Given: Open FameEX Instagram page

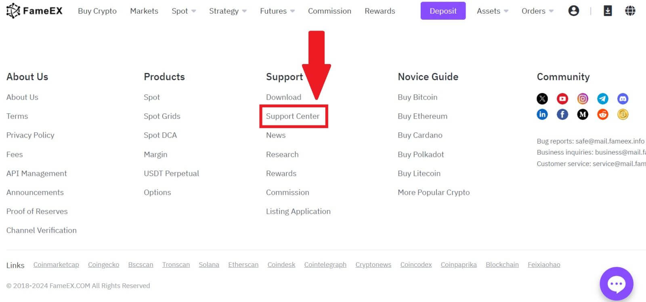Looking at the screenshot, I should (x=583, y=98).
